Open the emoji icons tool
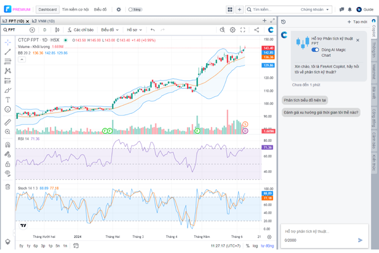This screenshot has width=379, height=253. pyautogui.click(x=8, y=109)
